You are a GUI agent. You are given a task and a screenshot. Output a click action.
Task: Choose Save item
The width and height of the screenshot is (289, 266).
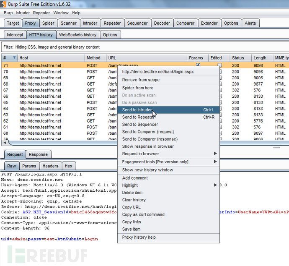[168, 229]
